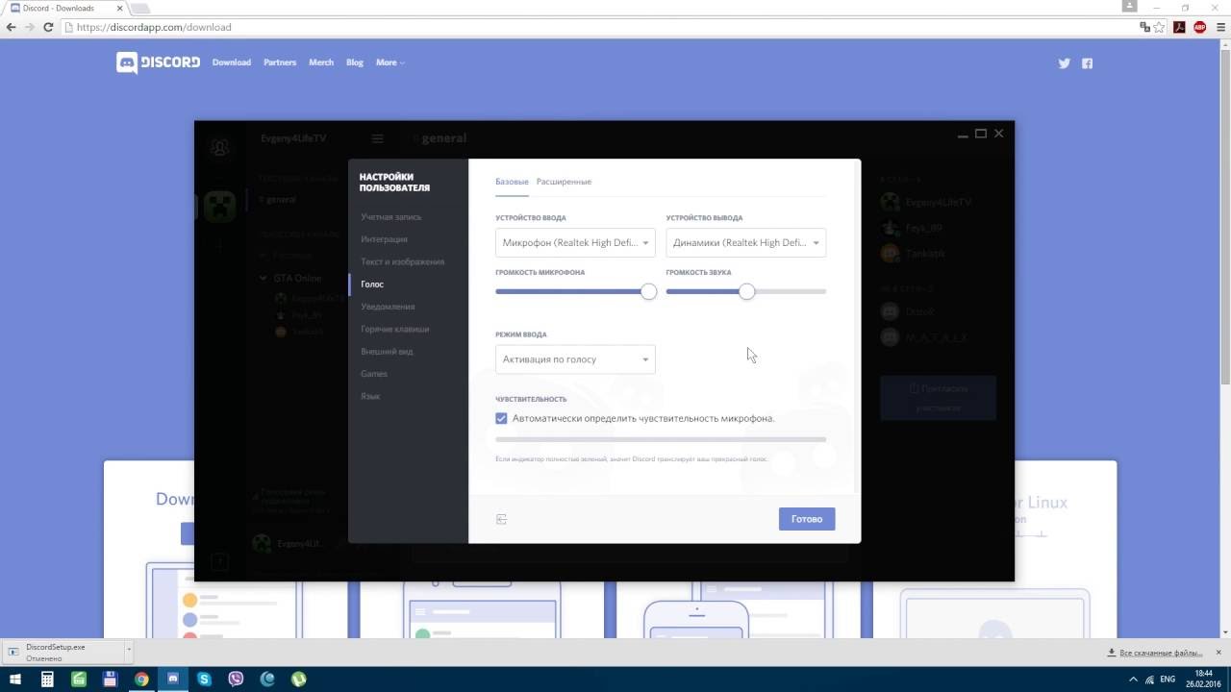Screen dimensions: 1231x692
Task: Expand the More menu on Discord website
Action: [x=389, y=62]
